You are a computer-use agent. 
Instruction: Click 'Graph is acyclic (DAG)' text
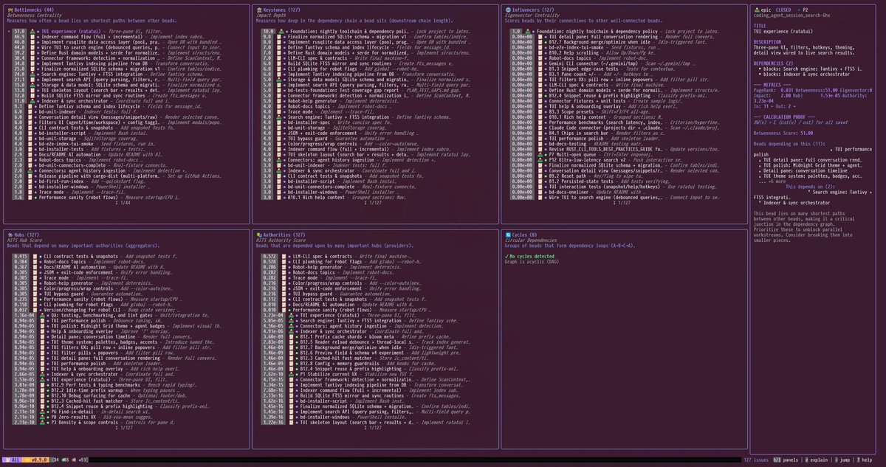[532, 262]
